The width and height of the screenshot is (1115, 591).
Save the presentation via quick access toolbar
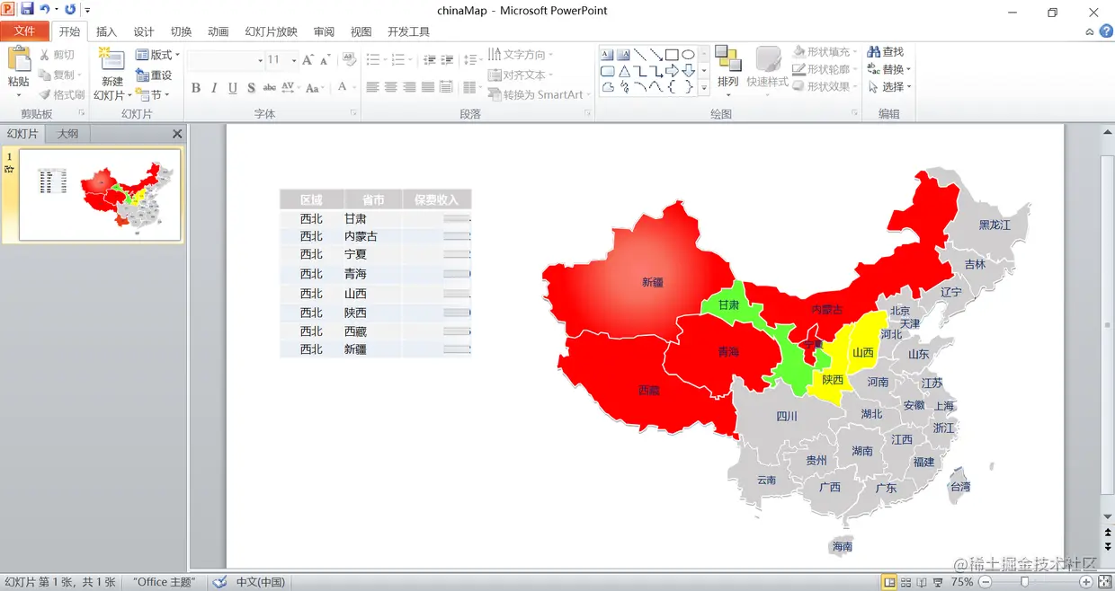pos(27,9)
